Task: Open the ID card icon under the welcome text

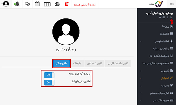Action: pos(164,17)
